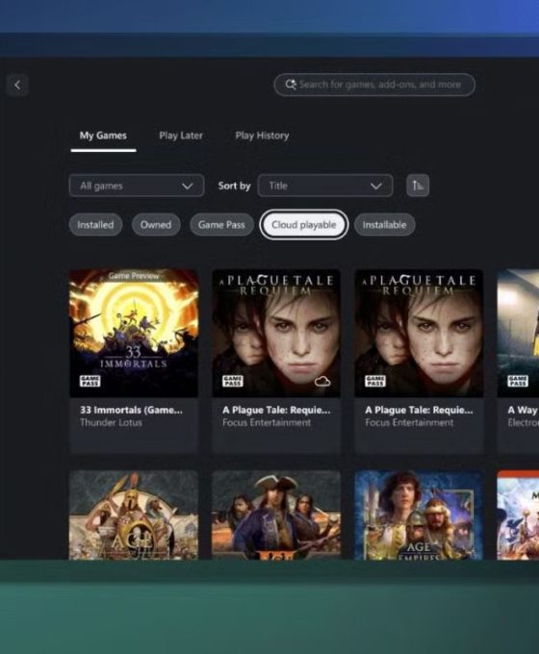Toggle sort order direction icon
This screenshot has width=539, height=654.
(418, 186)
